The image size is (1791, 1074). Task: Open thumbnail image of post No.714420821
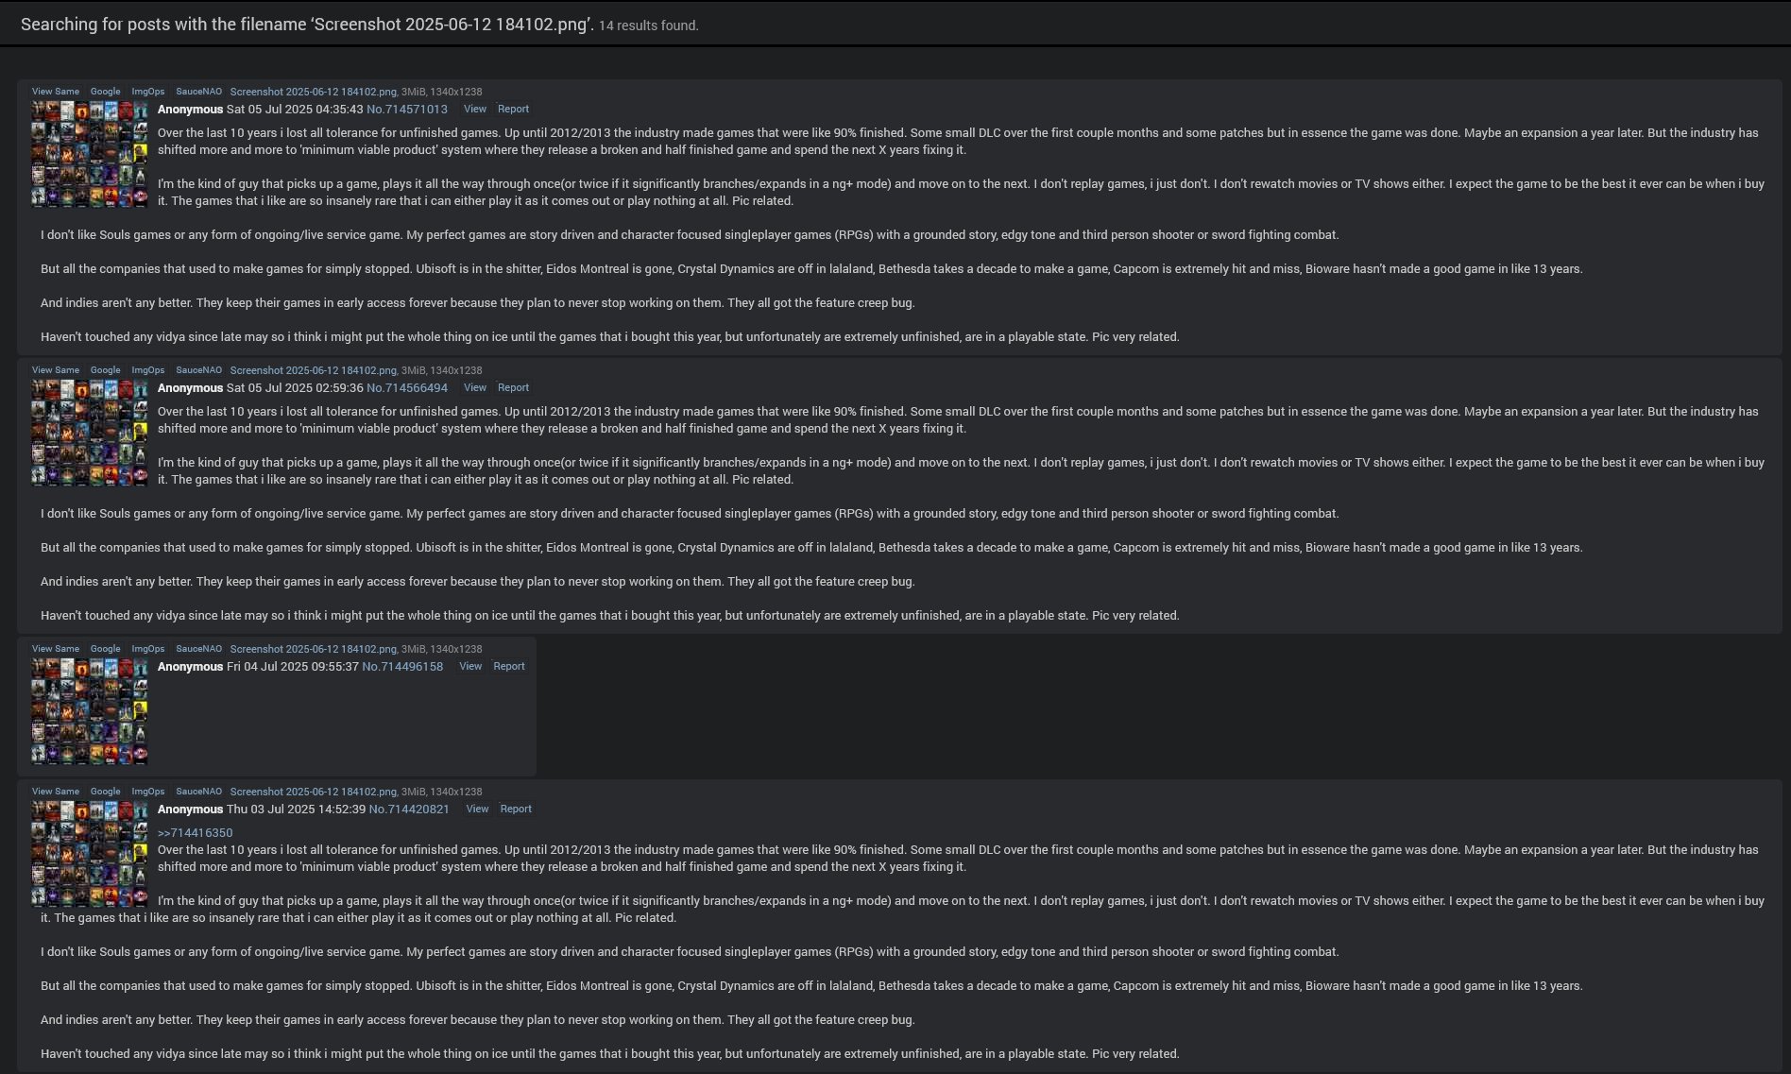pos(90,854)
